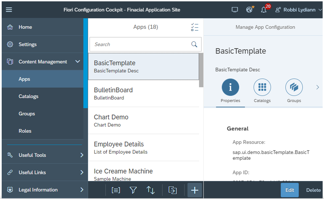This screenshot has width=324, height=199.
Task: Click the user avatar icon beside Robbi Lydiann
Action: pyautogui.click(x=278, y=10)
